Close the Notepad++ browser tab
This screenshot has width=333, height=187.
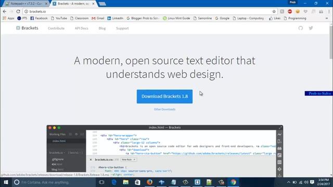[x=46, y=4]
